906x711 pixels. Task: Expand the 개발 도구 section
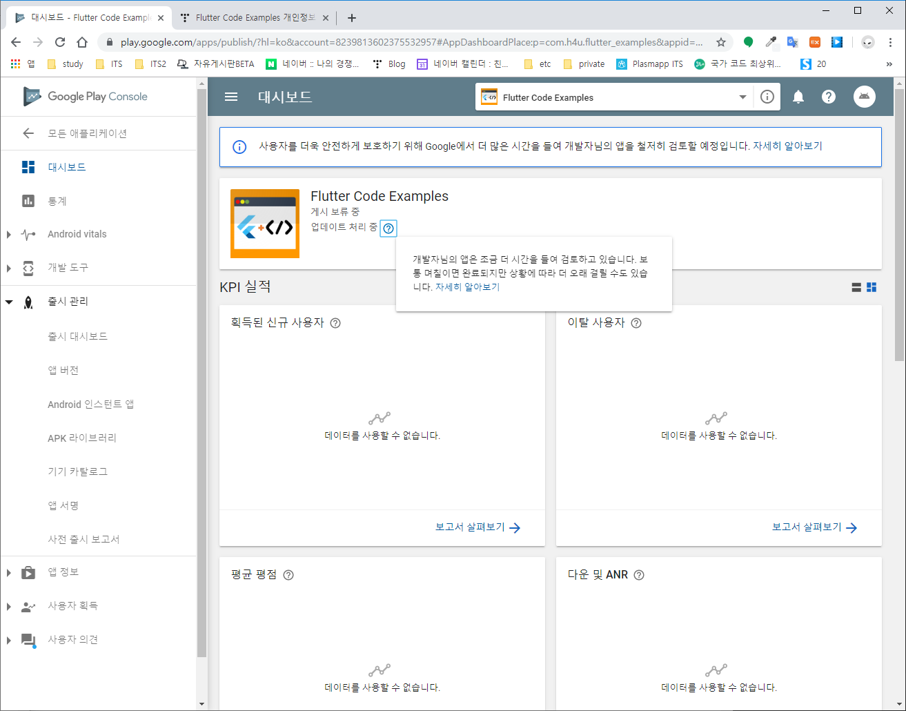pos(8,268)
